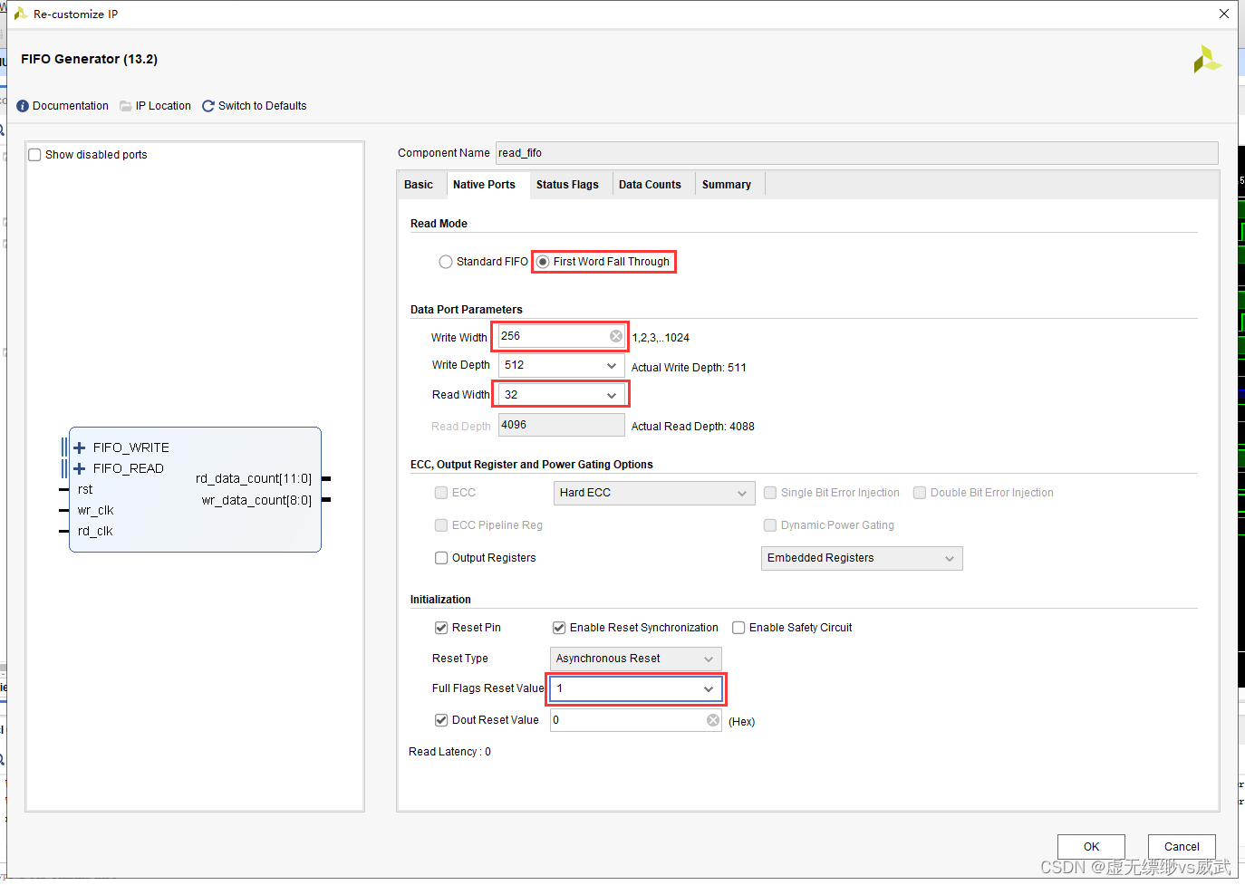1245x885 pixels.
Task: Click the Switch to Defaults refresh icon
Action: click(208, 106)
